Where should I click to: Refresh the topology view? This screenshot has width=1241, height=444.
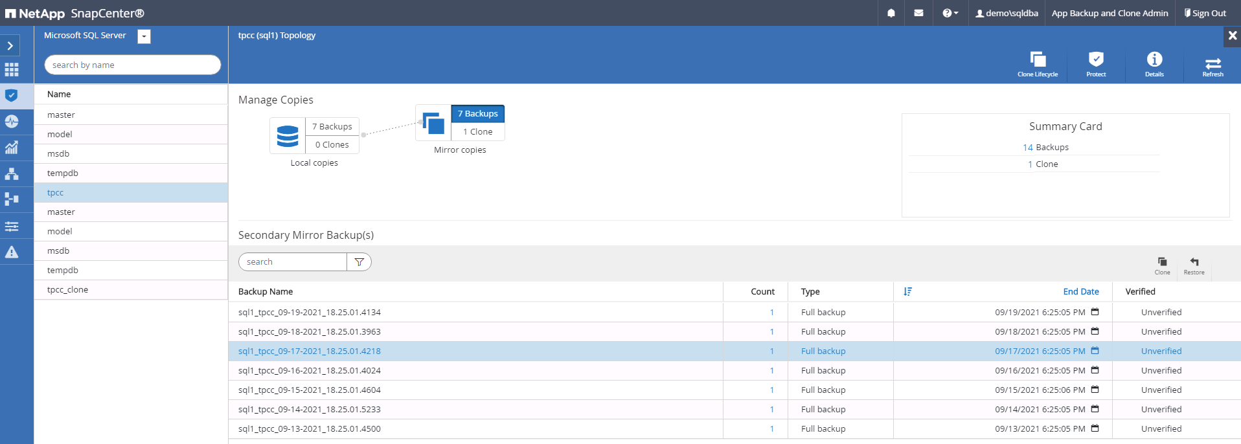[x=1213, y=64]
